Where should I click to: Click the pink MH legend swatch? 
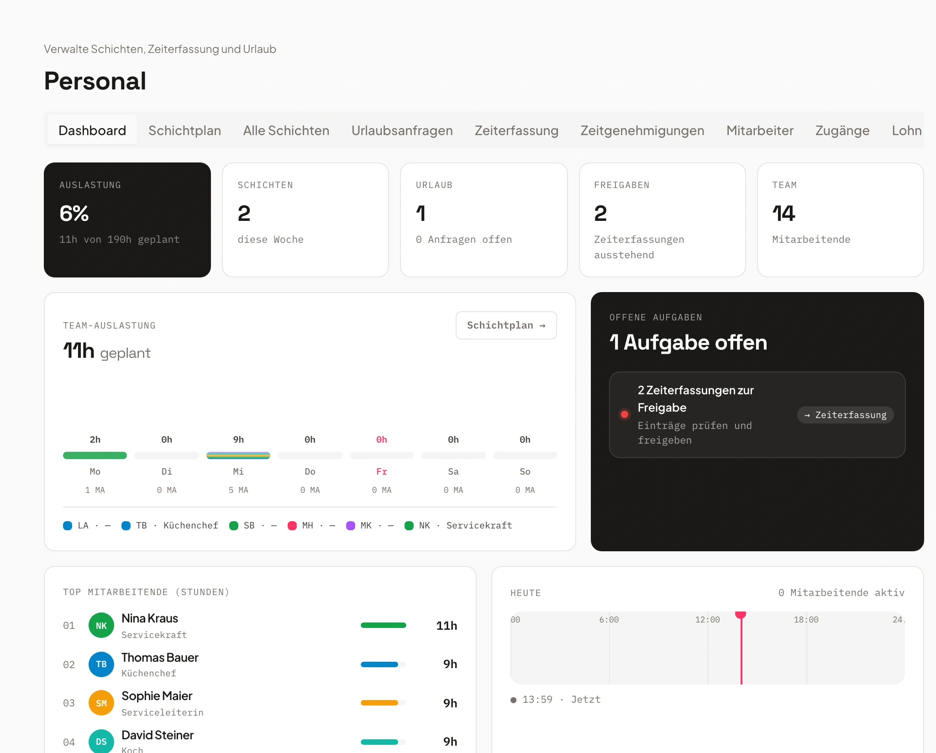pos(292,526)
